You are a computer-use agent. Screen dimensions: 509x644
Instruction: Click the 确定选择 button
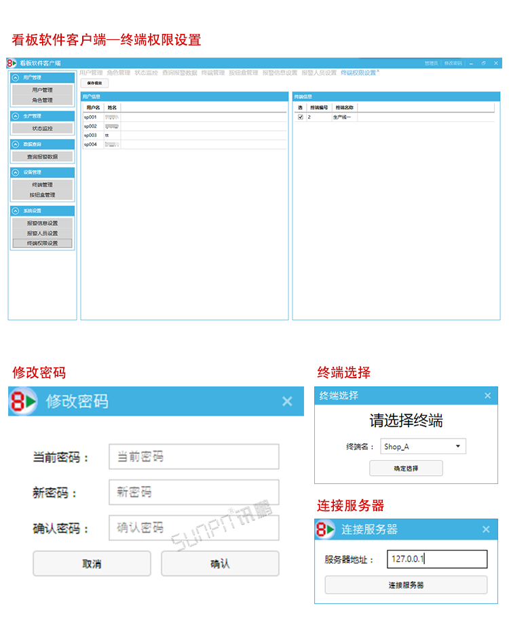tap(407, 468)
